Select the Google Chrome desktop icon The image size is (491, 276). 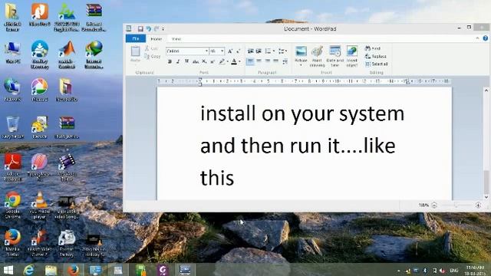(12, 205)
